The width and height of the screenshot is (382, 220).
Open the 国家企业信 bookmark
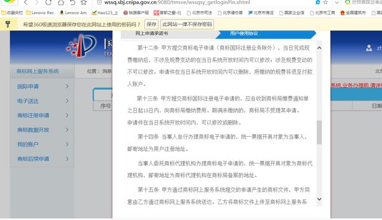(x=292, y=12)
